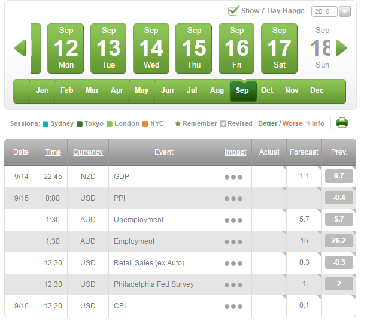The height and width of the screenshot is (333, 370).
Task: Click the 2016 year input field
Action: (x=324, y=11)
